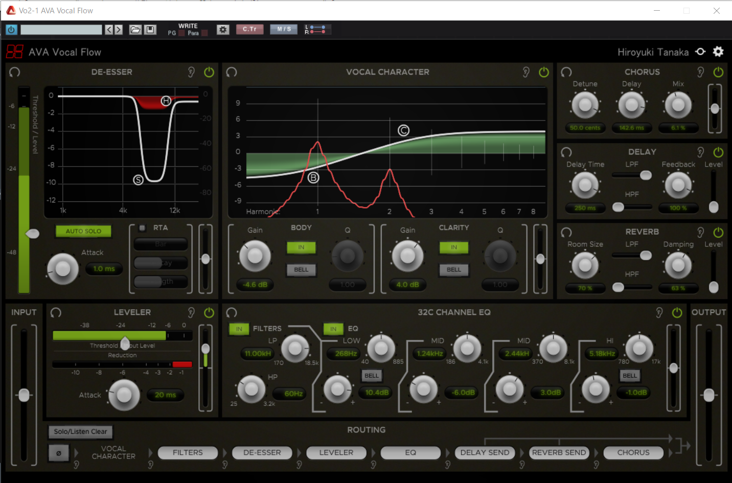
Task: Click preset name field in toolbar
Action: (61, 30)
